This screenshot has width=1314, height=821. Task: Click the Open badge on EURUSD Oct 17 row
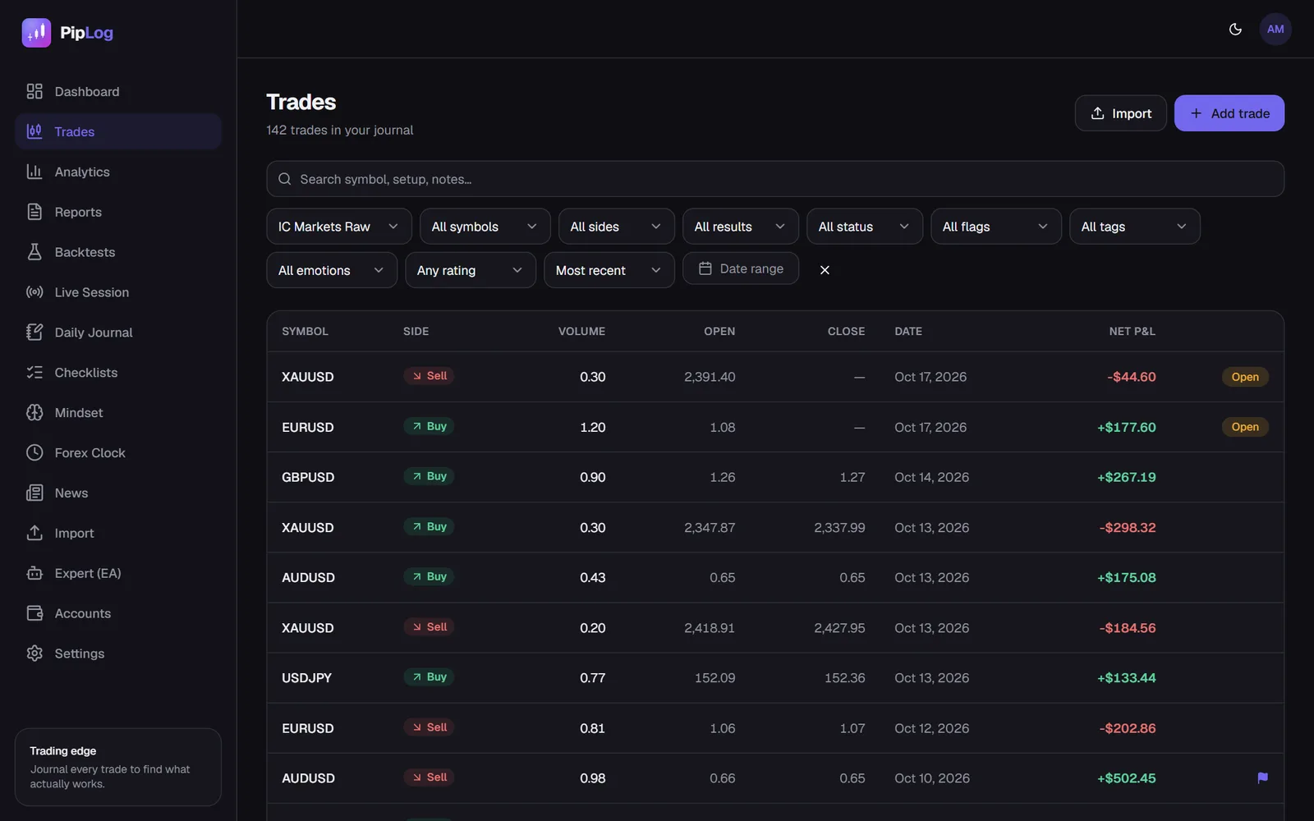pos(1245,427)
